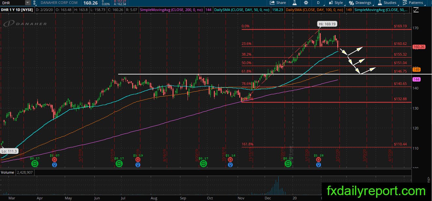Open the Style menu
This screenshot has height=201, width=432.
coord(336,3)
